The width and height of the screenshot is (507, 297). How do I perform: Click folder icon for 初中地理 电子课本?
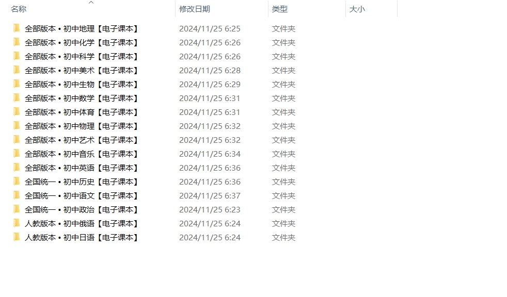pyautogui.click(x=17, y=28)
